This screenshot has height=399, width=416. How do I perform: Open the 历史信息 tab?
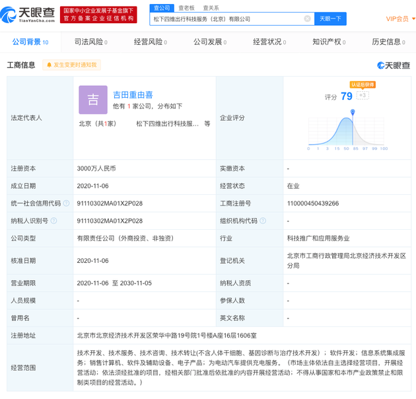[388, 42]
